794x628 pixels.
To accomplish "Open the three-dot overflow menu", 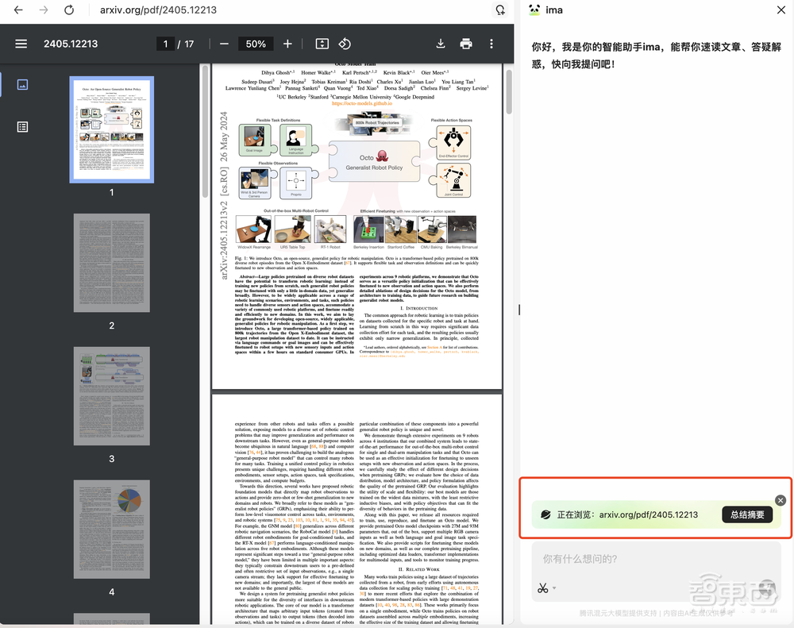I will tap(491, 44).
